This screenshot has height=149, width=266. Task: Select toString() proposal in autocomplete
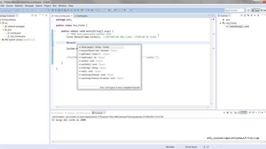pos(109,68)
